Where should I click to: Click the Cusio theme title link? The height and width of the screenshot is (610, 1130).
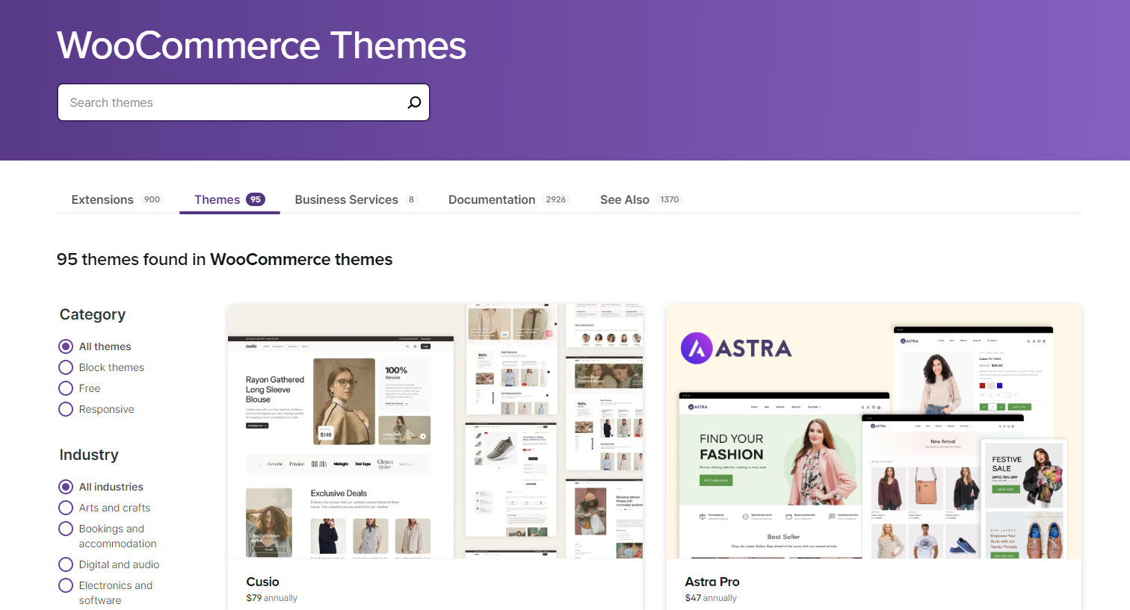pos(262,582)
